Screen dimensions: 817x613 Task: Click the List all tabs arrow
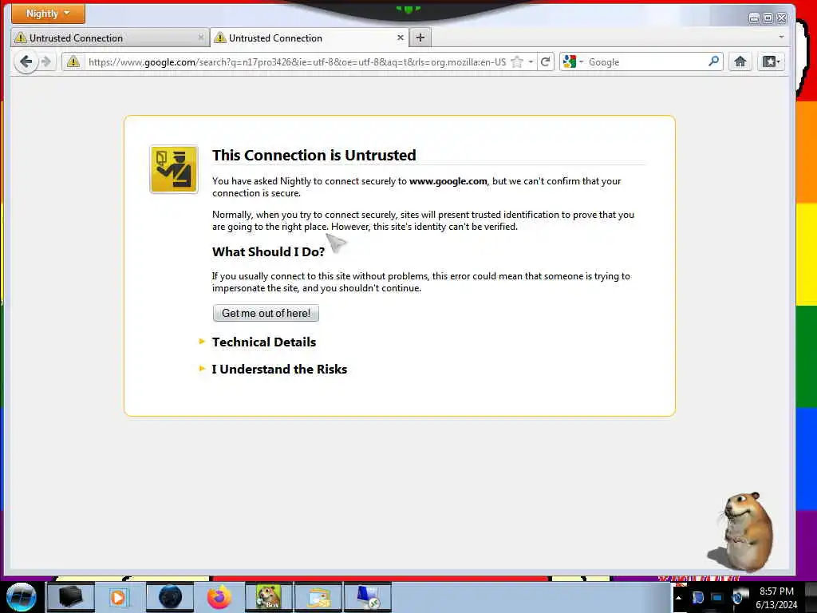tap(781, 37)
